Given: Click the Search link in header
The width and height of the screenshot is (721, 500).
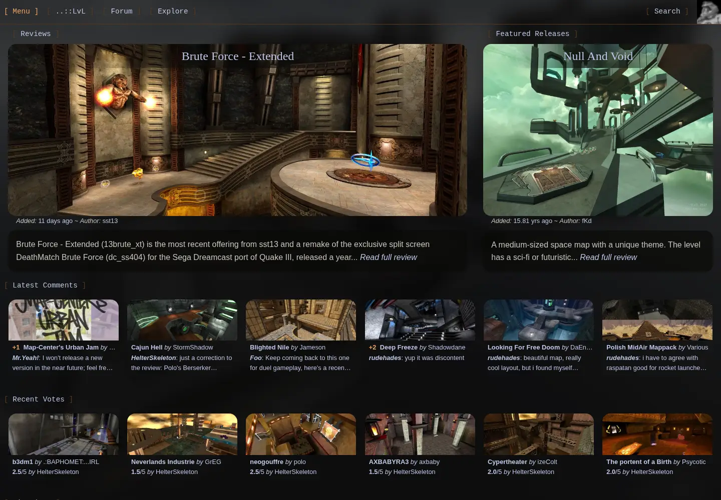Looking at the screenshot, I should (667, 11).
